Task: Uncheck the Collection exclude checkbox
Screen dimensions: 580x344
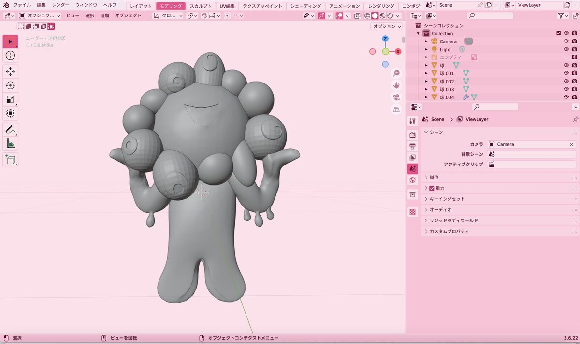Action: (559, 33)
